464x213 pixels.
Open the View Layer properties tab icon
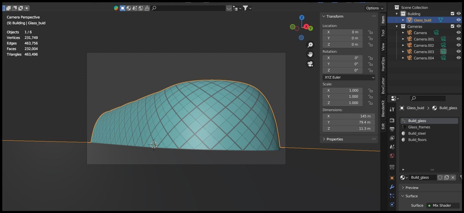pyautogui.click(x=392, y=138)
